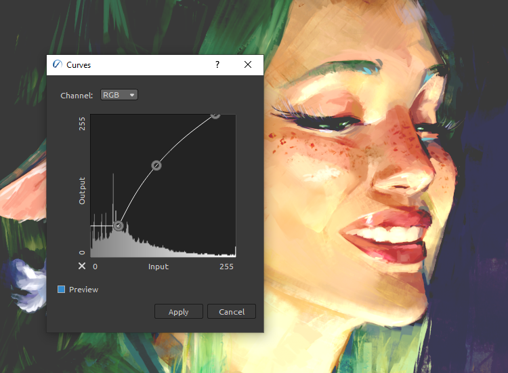This screenshot has width=508, height=373.
Task: Close the Curves dialog
Action: point(248,65)
